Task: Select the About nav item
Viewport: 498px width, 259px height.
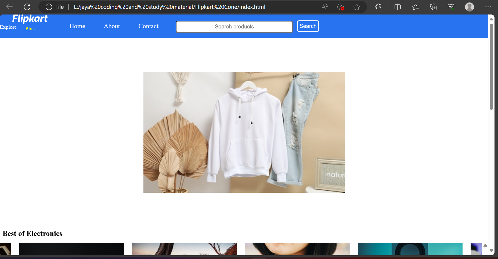Action: click(x=112, y=26)
